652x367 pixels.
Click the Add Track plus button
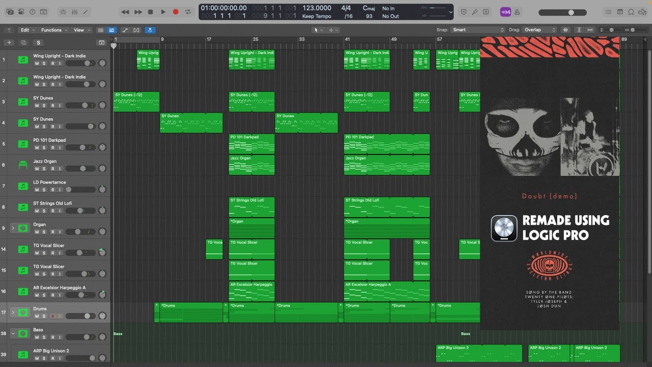coord(9,43)
